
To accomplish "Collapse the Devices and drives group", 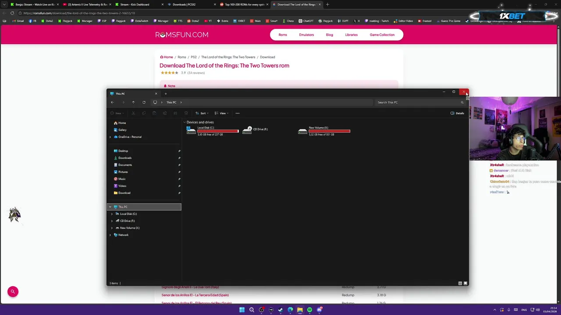I will click(x=185, y=122).
